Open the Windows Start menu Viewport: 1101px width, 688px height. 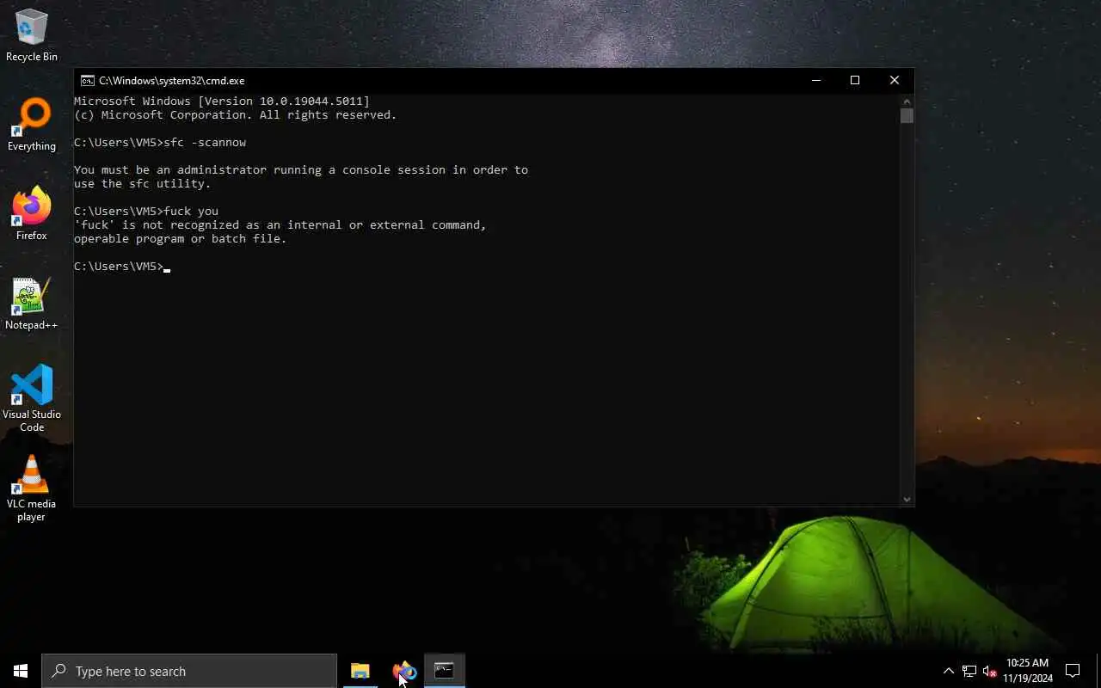(x=21, y=671)
